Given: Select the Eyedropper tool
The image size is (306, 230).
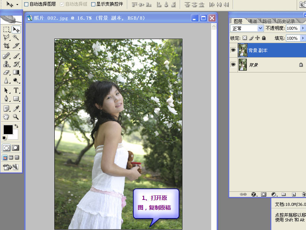Looking at the screenshot, I should (x=16, y=108).
